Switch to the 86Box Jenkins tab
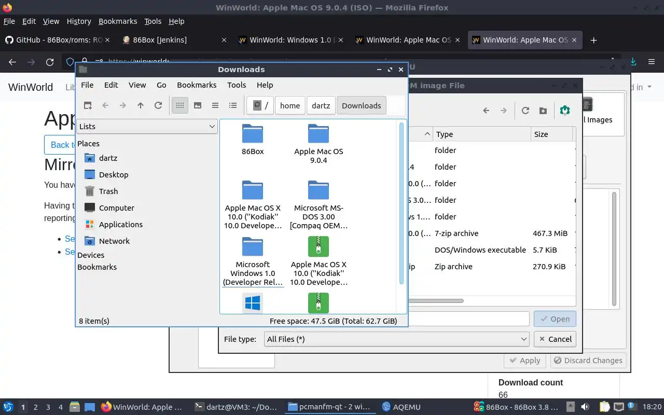The width and height of the screenshot is (664, 415). (174, 40)
